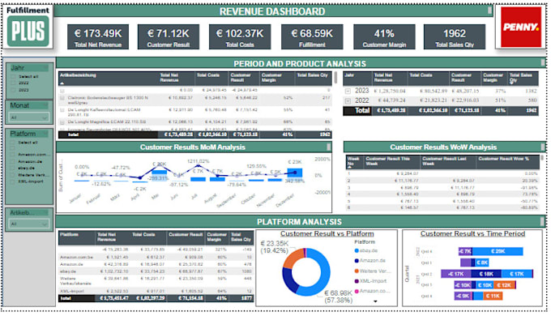
Task: Click row icon beside De'Longhi Magnifica ECAM
Action: (62, 122)
